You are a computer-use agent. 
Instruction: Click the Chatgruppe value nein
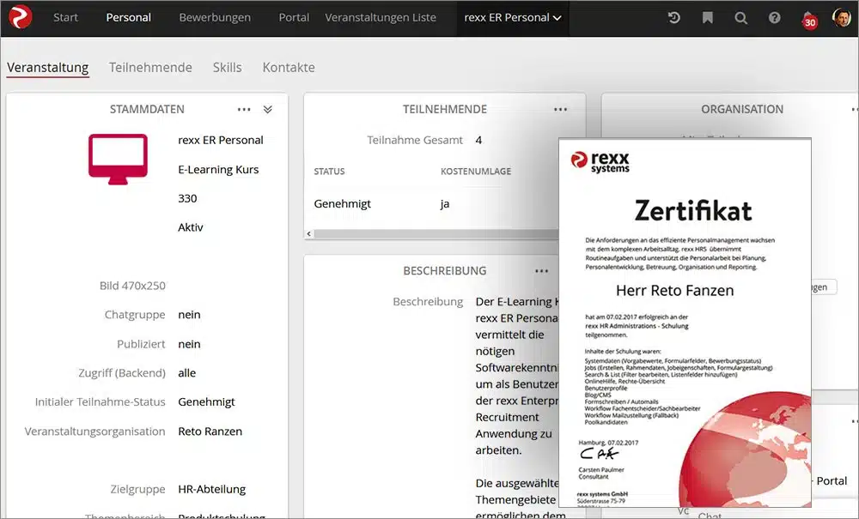coord(189,315)
